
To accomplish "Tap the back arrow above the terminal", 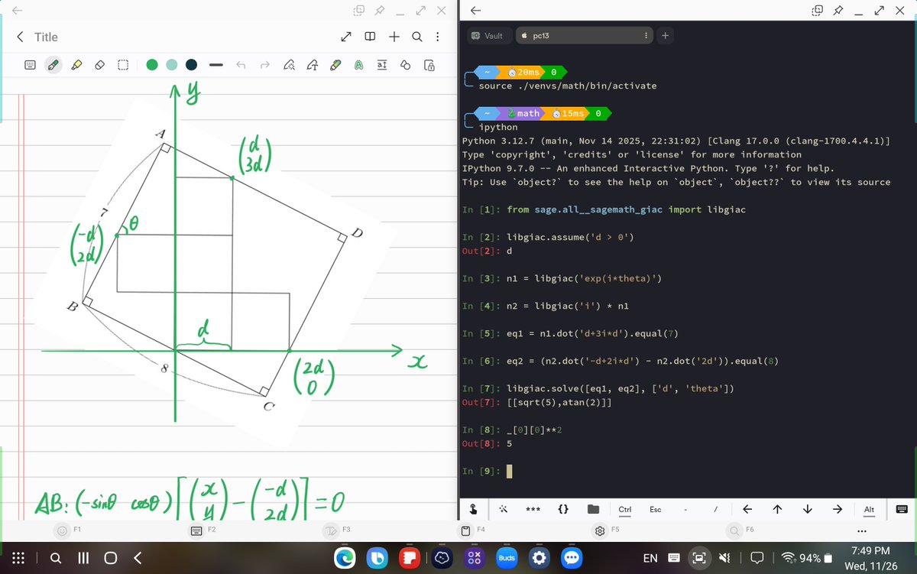I will point(475,11).
